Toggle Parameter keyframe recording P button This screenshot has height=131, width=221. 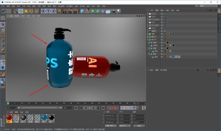point(134,108)
